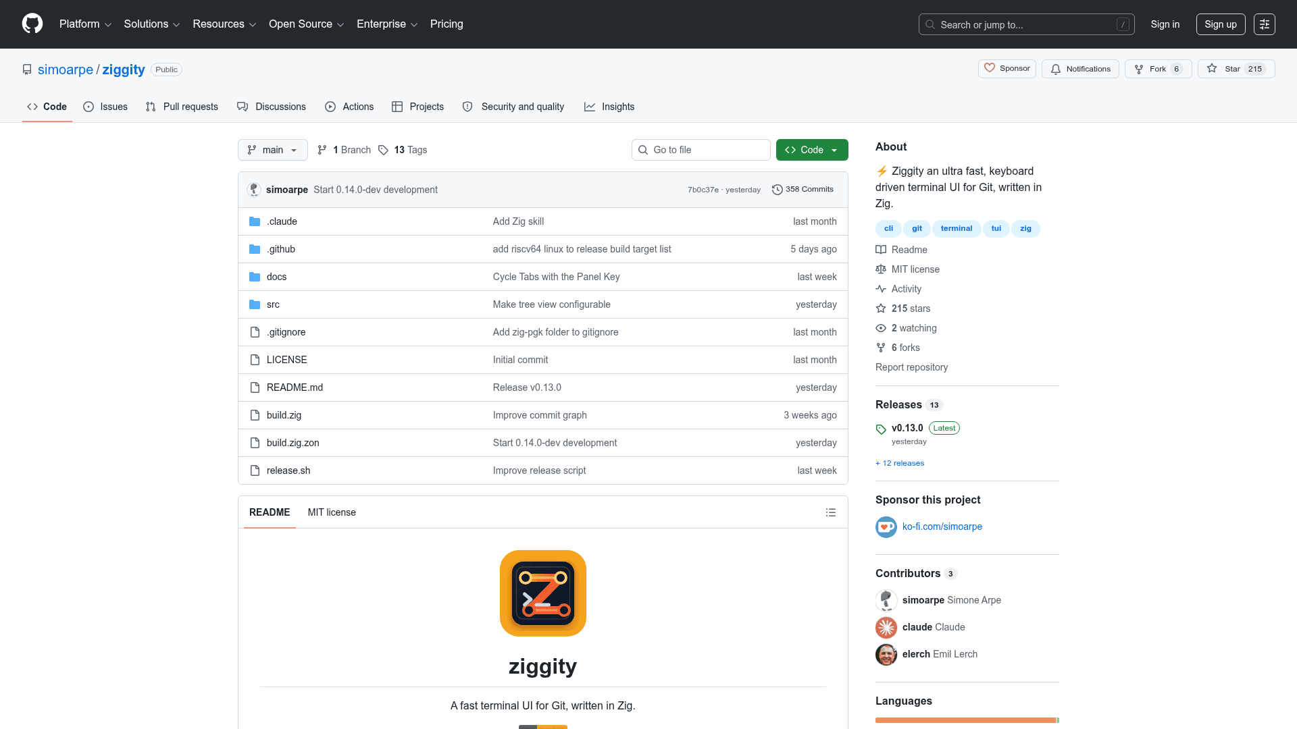Switch to the Issues tab

[x=105, y=107]
